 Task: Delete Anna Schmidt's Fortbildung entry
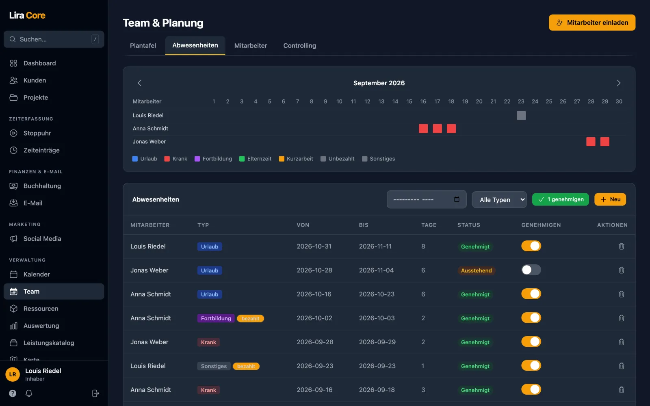coord(621,318)
